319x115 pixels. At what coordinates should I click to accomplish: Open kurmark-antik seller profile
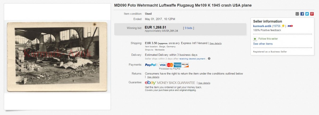[262, 26]
